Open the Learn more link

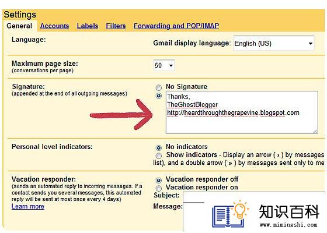tap(28, 206)
